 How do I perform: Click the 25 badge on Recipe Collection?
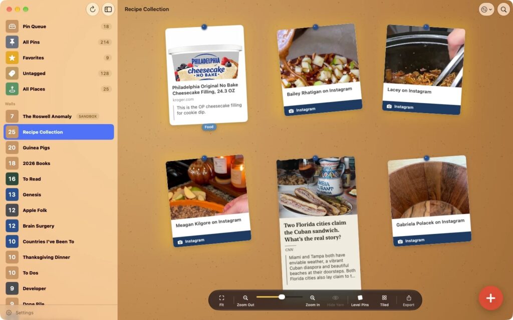[12, 132]
